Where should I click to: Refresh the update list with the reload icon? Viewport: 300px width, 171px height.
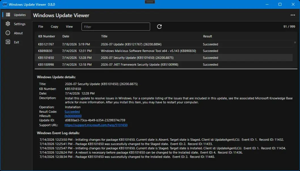[159, 27]
